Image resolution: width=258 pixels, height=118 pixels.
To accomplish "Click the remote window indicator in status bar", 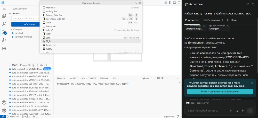I will [x=3, y=116].
